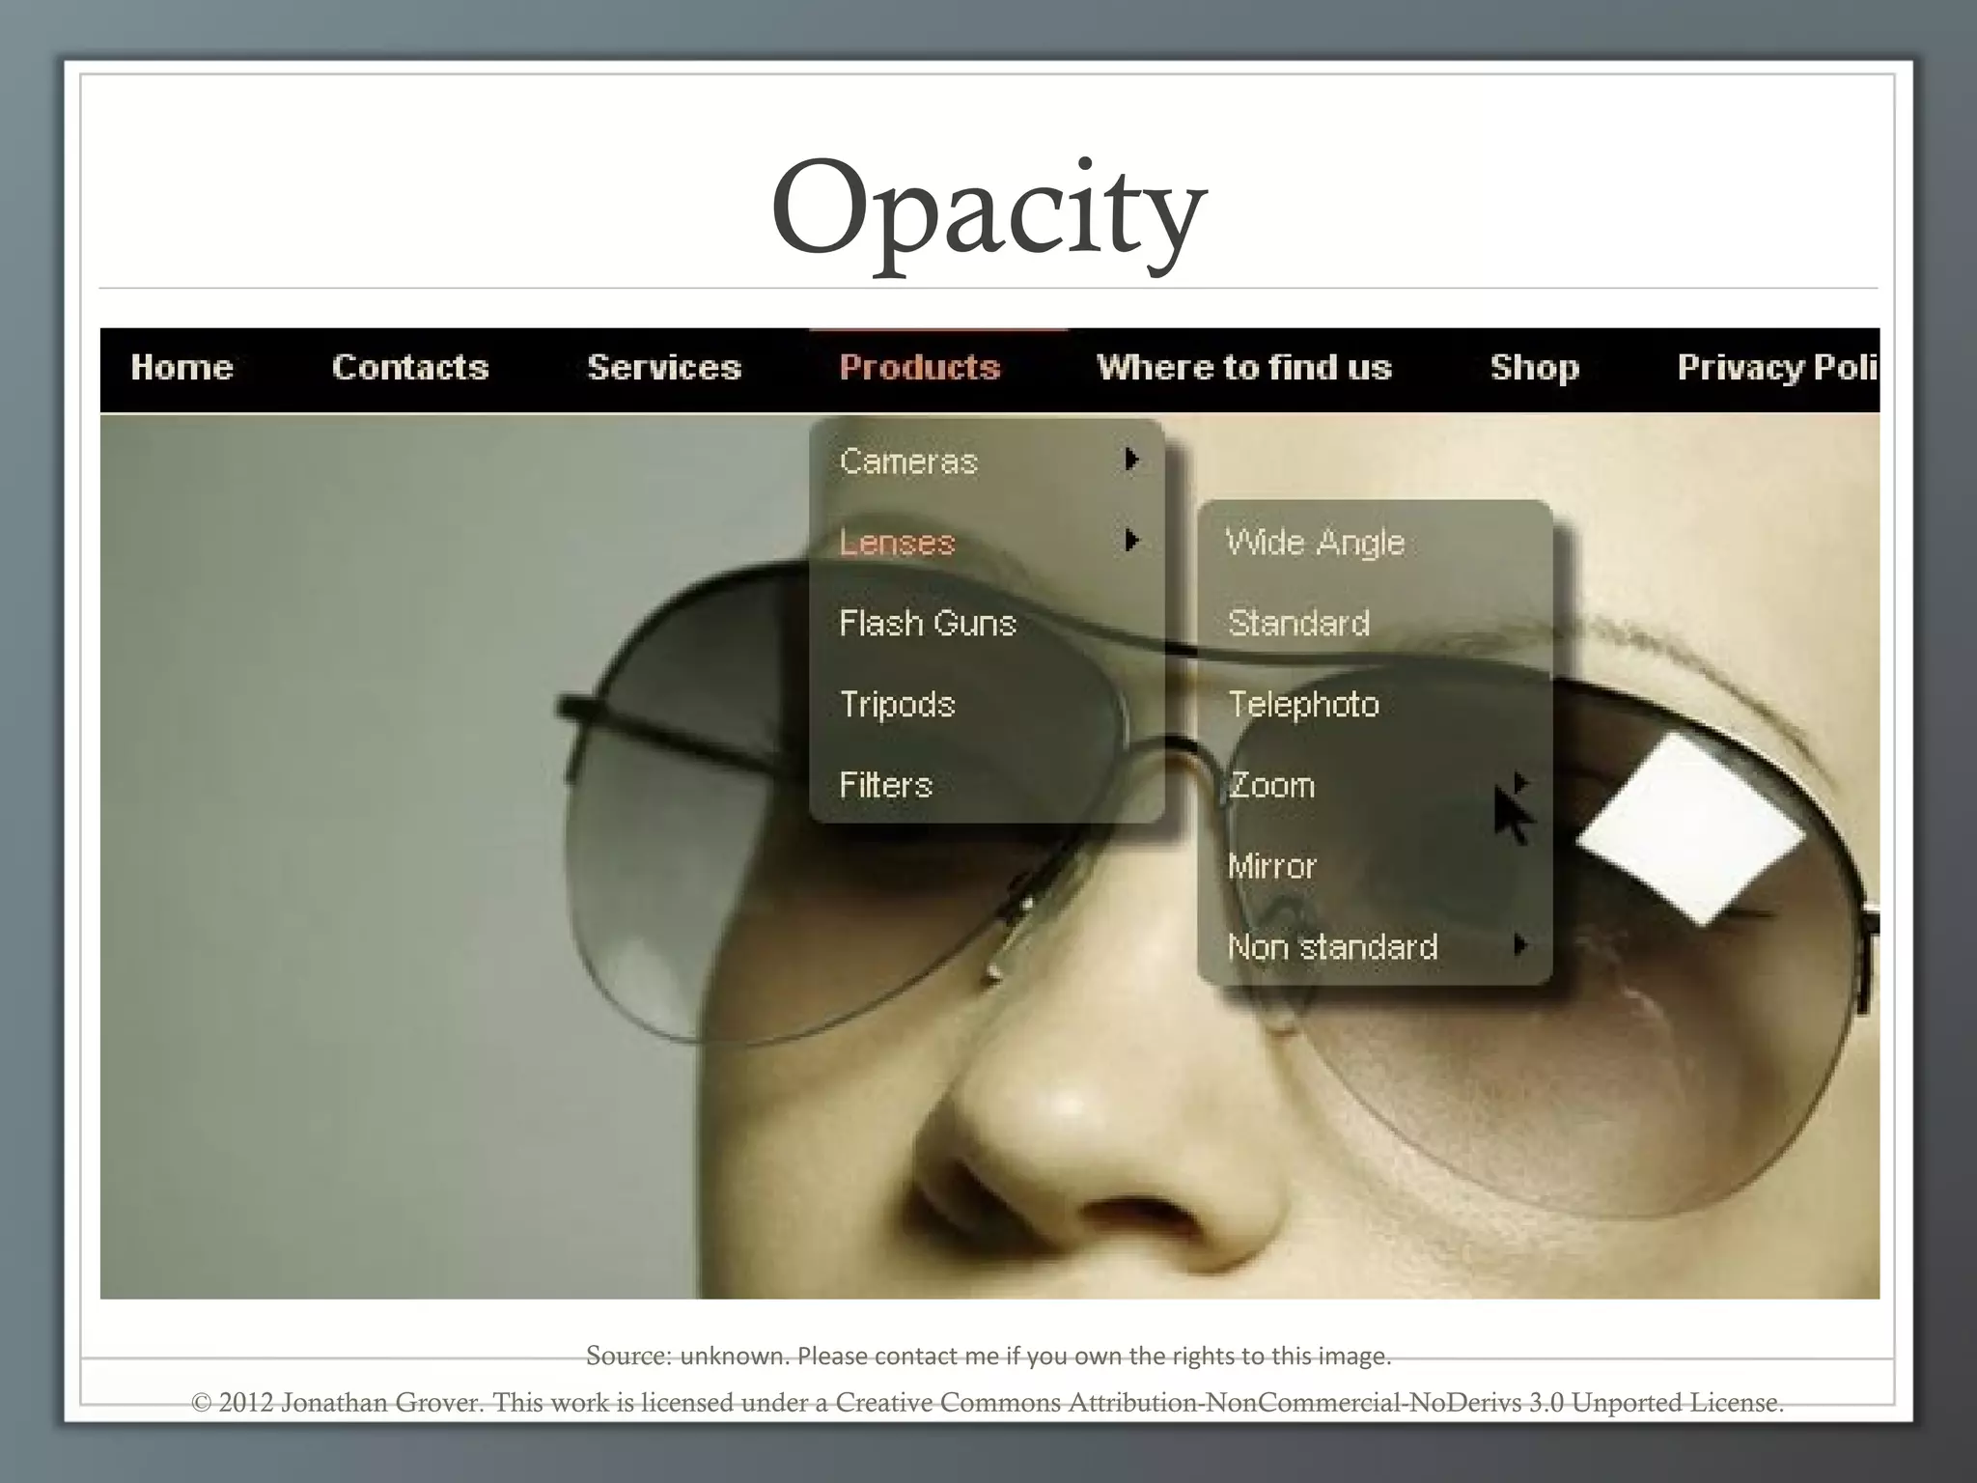Select Filters menu entry

point(885,785)
